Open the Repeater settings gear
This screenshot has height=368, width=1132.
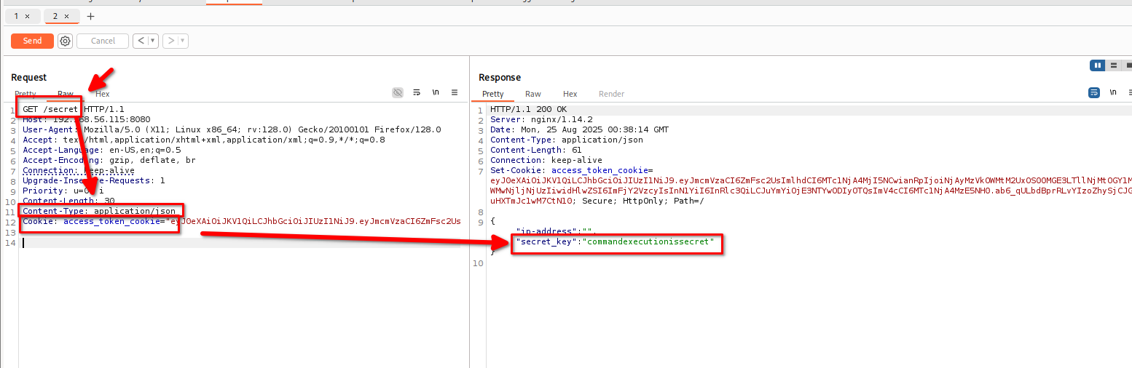tap(66, 41)
